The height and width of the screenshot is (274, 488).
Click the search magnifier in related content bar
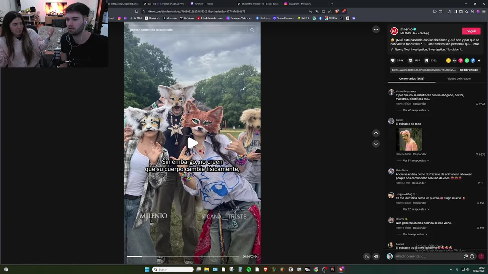point(252,30)
